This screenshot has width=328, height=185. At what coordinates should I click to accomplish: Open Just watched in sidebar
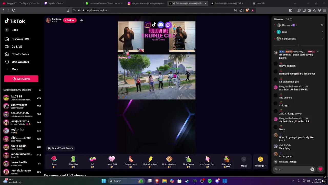point(17,62)
